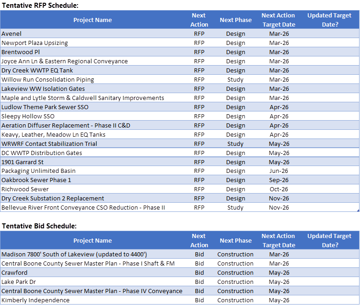Click the Jun-26 date for Packaging Unlimited Basin
360x305 pixels.
coord(279,171)
